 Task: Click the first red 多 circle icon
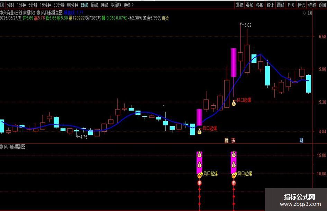point(200,183)
